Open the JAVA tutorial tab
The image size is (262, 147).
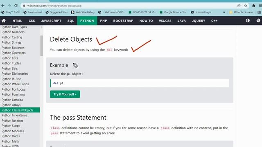point(182,21)
